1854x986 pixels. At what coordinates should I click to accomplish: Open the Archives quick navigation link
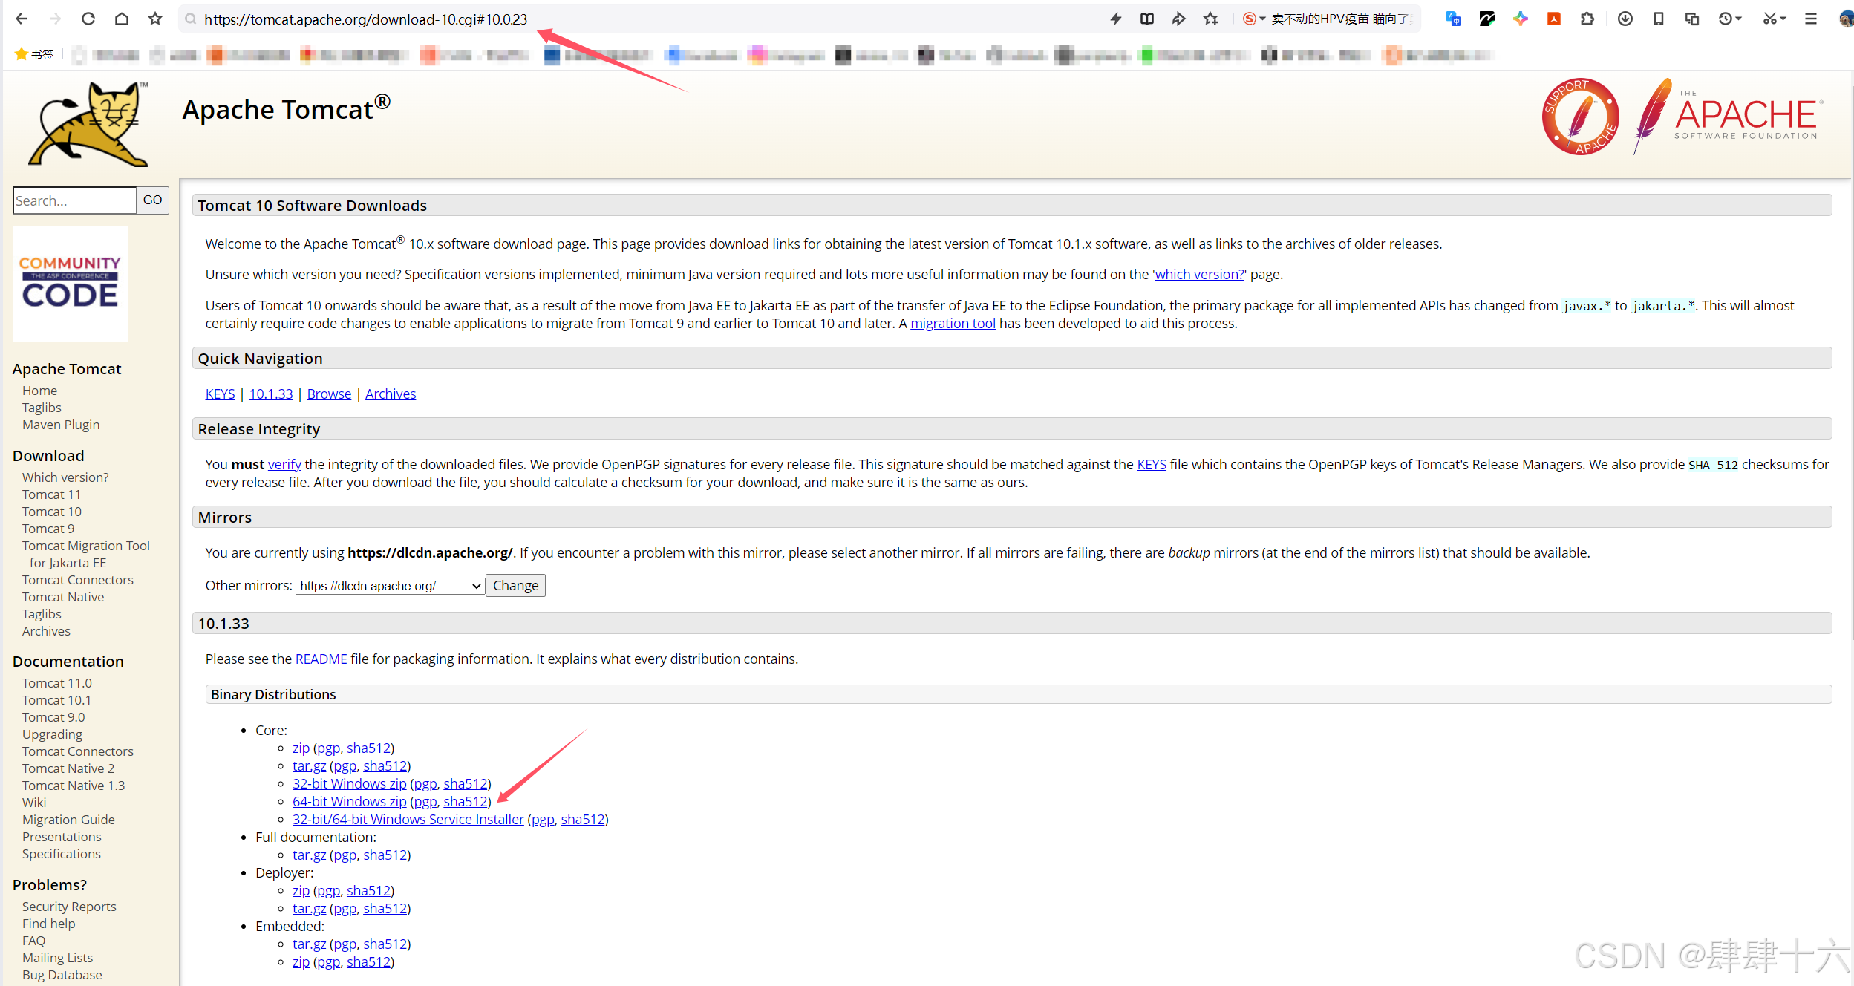[x=390, y=394]
